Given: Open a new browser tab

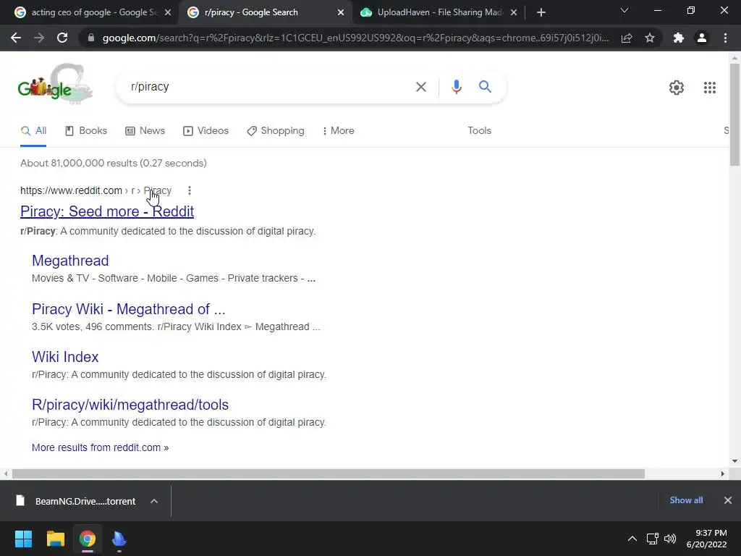Looking at the screenshot, I should [541, 12].
